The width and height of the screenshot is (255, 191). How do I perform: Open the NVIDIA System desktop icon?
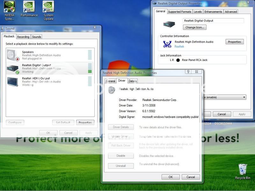pos(9,7)
